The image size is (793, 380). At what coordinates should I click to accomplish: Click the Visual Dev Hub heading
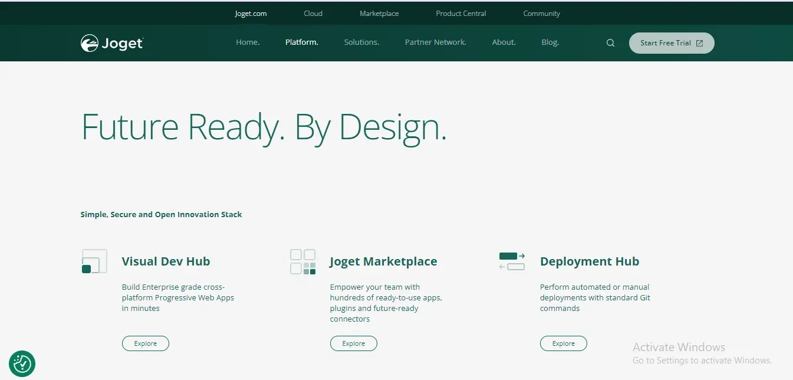166,261
